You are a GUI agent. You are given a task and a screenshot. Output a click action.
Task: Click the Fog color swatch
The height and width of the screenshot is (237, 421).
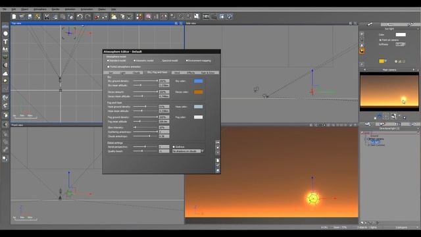click(198, 117)
